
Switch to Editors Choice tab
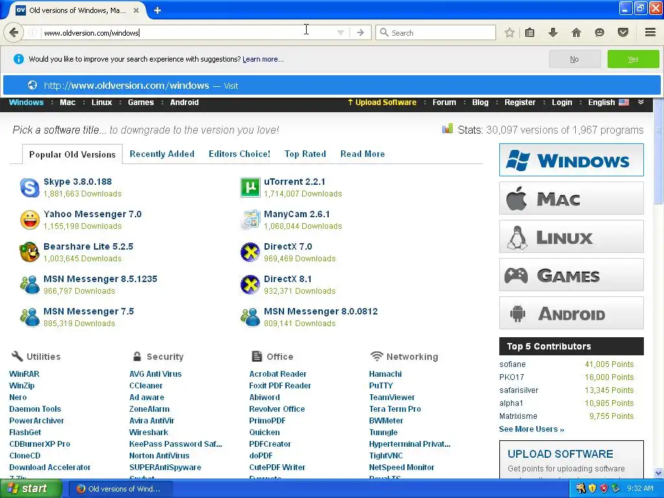click(x=239, y=154)
